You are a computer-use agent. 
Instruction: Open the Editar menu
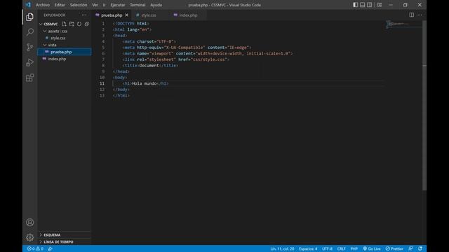point(60,5)
